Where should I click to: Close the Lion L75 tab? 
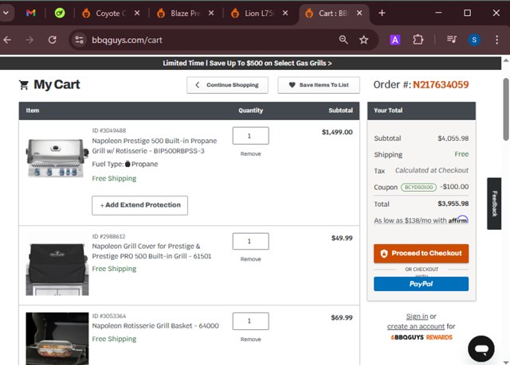pyautogui.click(x=285, y=13)
